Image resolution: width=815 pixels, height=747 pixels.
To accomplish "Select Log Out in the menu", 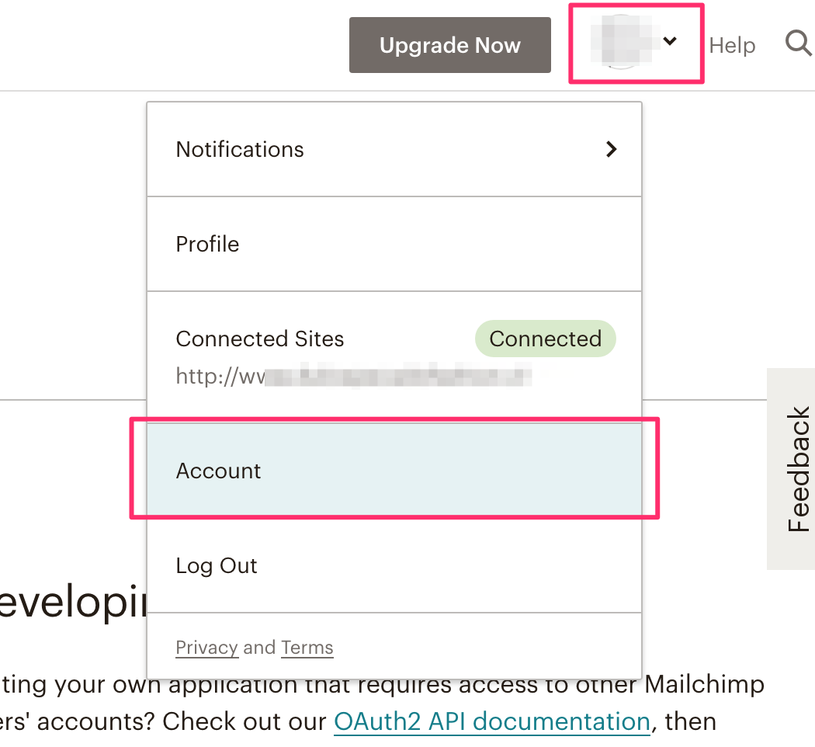I will tap(394, 565).
